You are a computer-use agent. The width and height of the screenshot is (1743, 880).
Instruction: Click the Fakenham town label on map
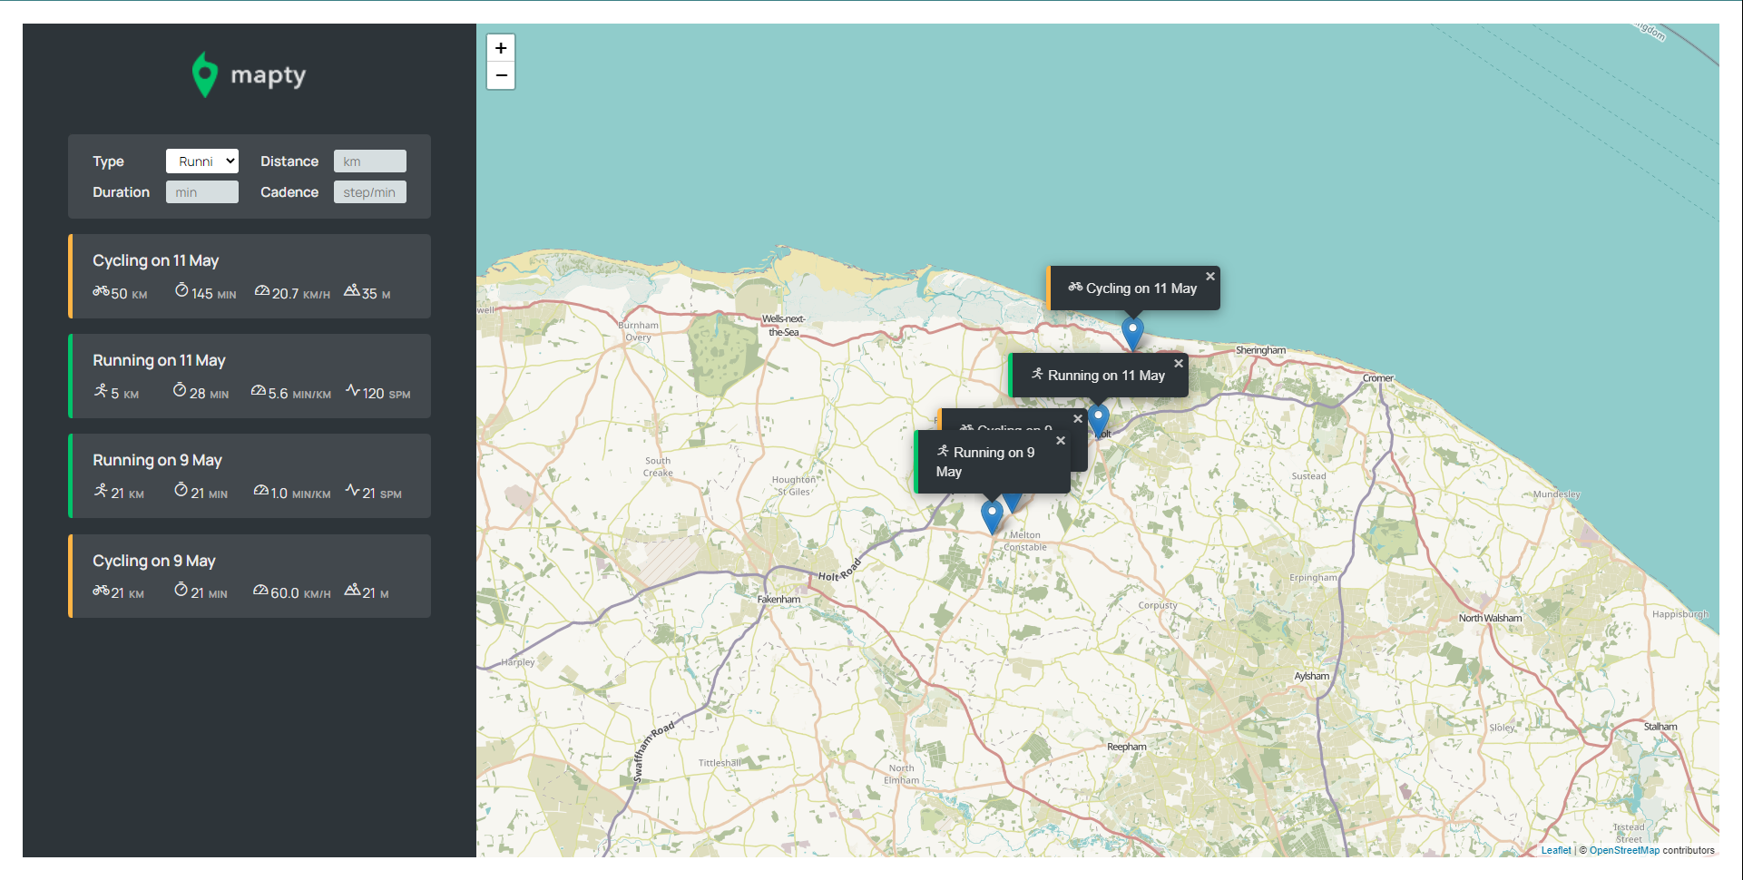click(778, 600)
